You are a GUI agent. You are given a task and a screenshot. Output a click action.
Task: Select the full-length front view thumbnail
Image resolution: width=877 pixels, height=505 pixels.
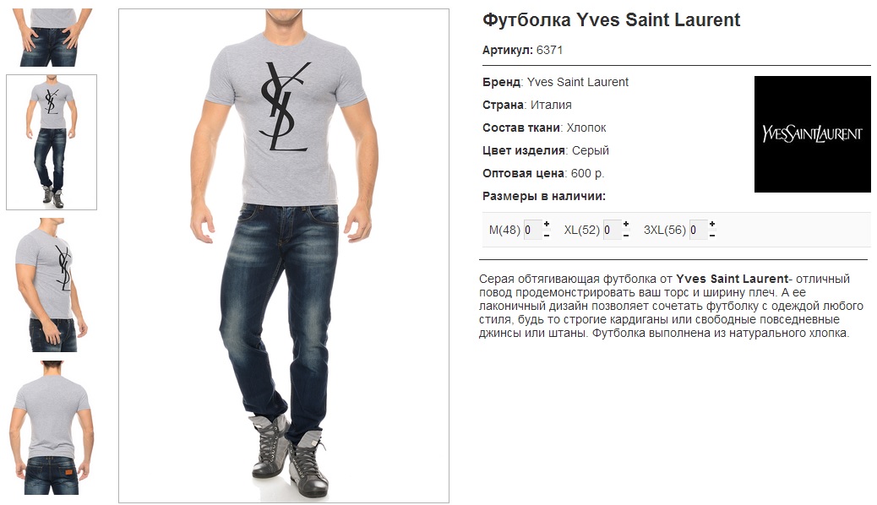[x=52, y=142]
